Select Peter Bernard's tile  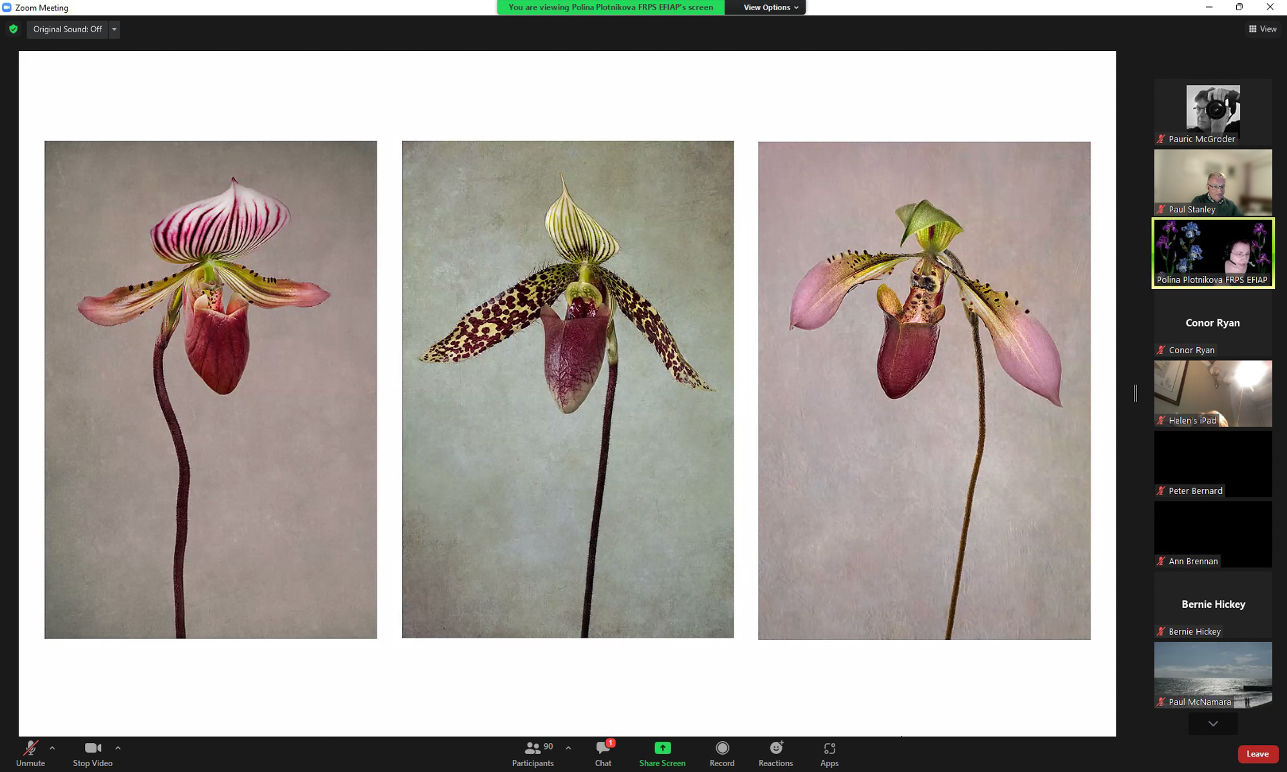pyautogui.click(x=1213, y=464)
